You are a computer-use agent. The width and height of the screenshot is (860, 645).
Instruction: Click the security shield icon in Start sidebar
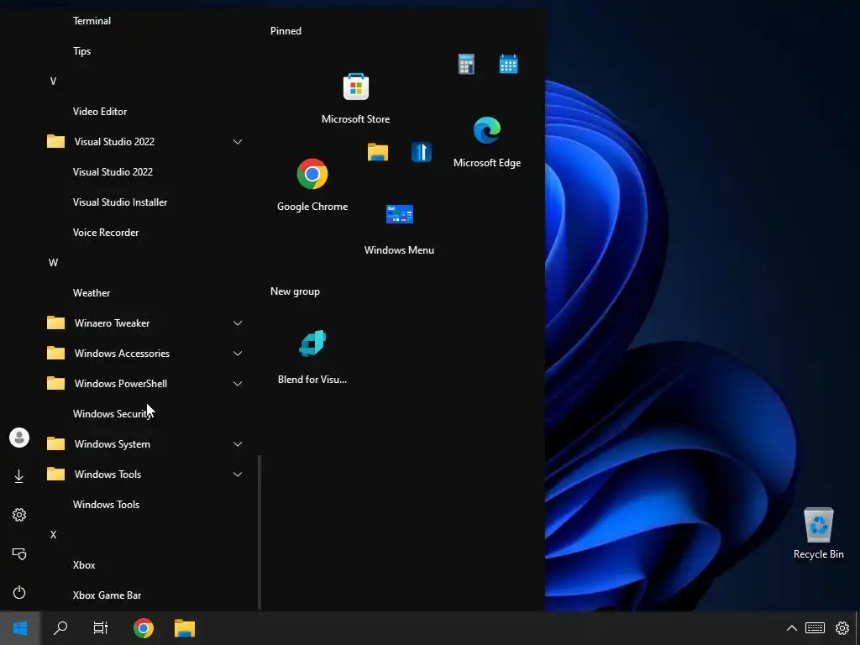pos(19,553)
